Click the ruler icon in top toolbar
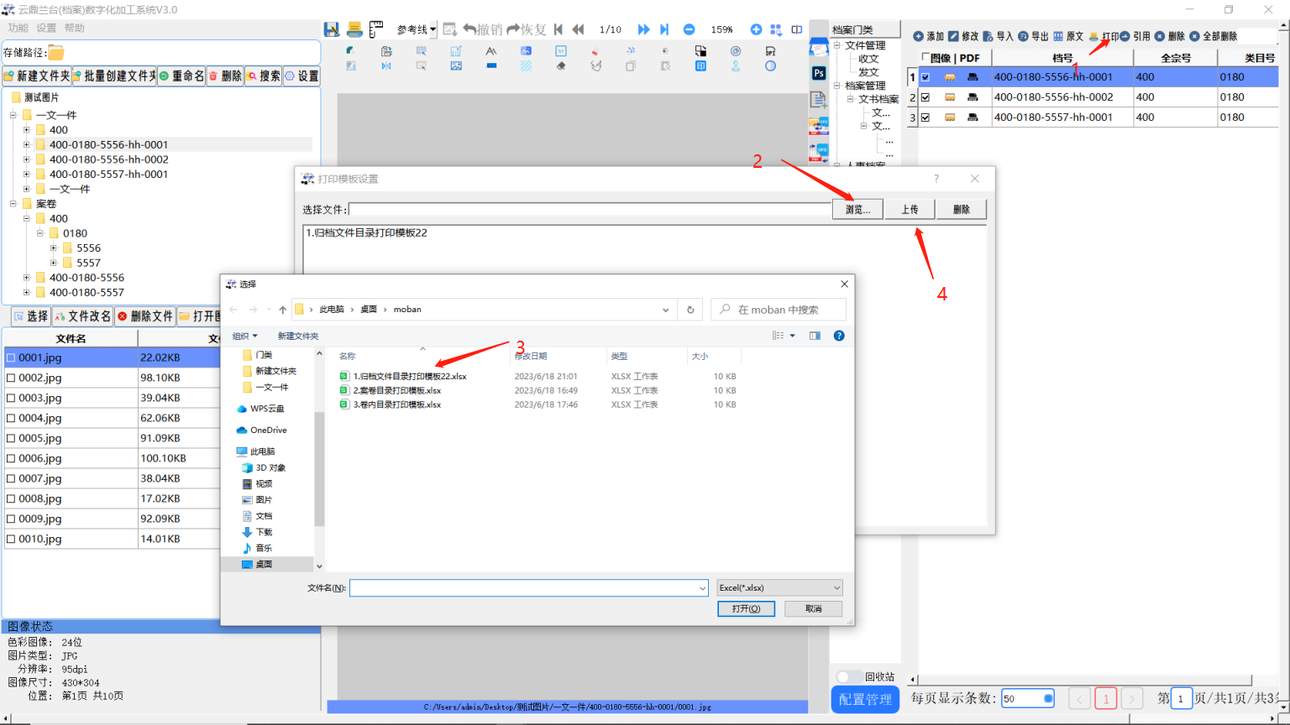Image resolution: width=1290 pixels, height=725 pixels. click(x=376, y=29)
